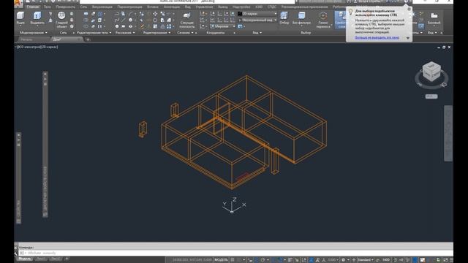Close the CTRL subobject tip balloon
The image size is (468, 263).
pyautogui.click(x=409, y=9)
